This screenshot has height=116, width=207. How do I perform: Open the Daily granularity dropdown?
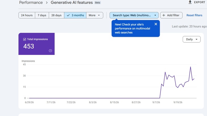(191, 39)
